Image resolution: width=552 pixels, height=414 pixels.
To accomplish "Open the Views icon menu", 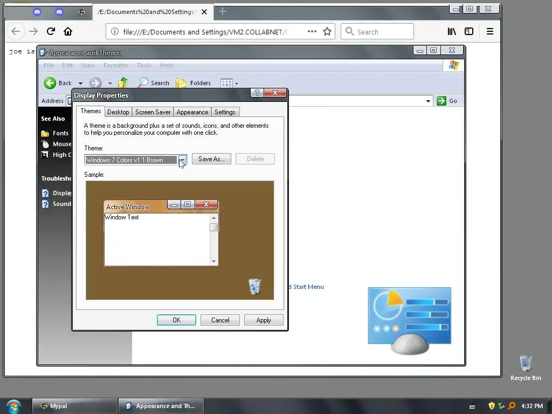I will 229,84.
